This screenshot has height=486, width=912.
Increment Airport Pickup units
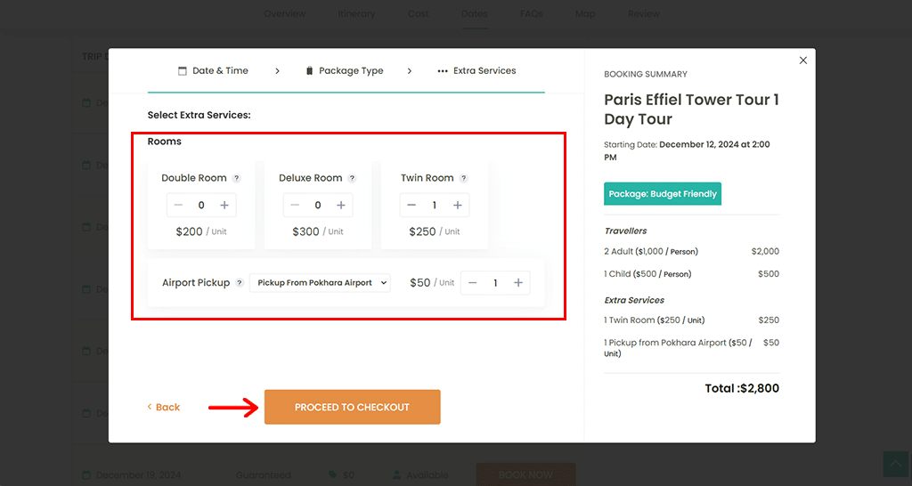click(518, 283)
